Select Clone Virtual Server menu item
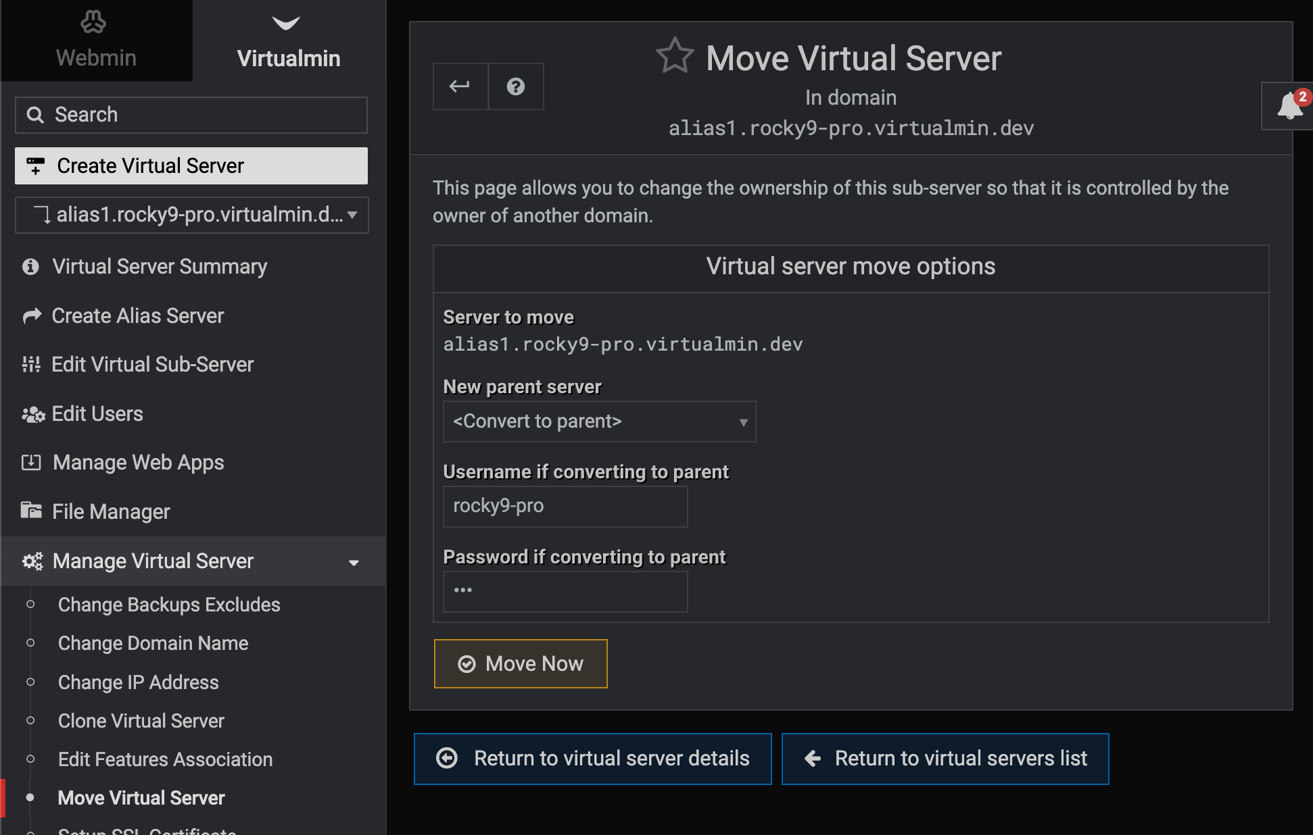Screen dimensions: 1313x835 pyautogui.click(x=141, y=721)
